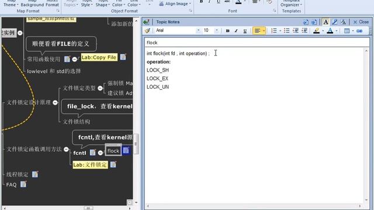Select the flock topic in the map
The image size is (374, 210).
[113, 150]
